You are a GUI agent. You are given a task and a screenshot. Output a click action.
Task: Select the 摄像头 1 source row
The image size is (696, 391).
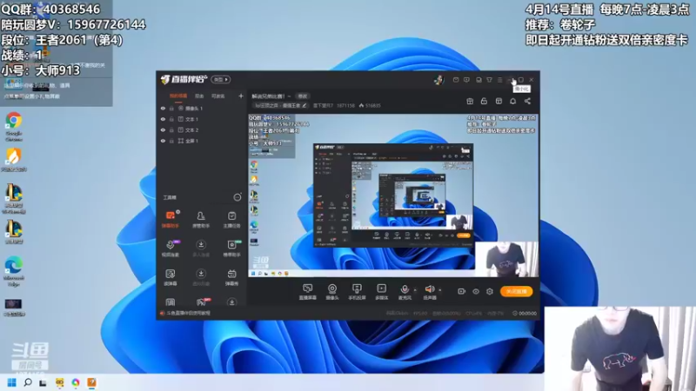click(202, 108)
